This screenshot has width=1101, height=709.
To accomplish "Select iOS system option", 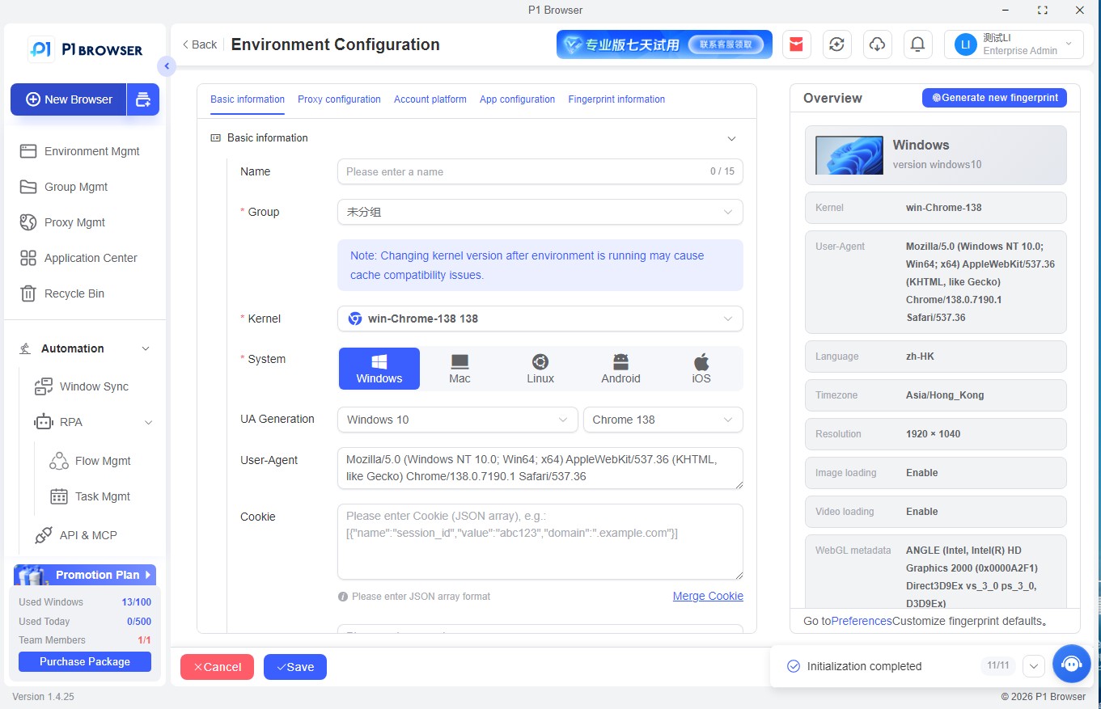I will pyautogui.click(x=701, y=369).
